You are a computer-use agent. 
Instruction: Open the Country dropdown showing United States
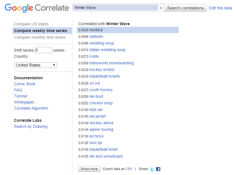click(x=36, y=65)
